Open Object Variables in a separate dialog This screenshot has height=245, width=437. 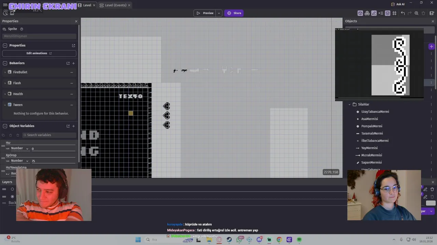(x=68, y=126)
